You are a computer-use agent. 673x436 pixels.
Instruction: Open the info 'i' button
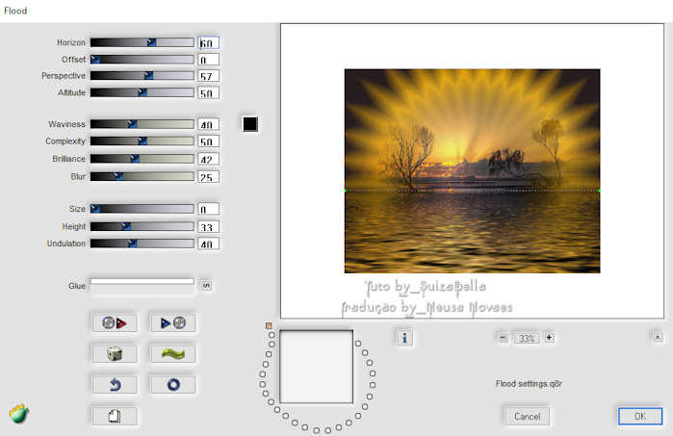click(x=404, y=338)
